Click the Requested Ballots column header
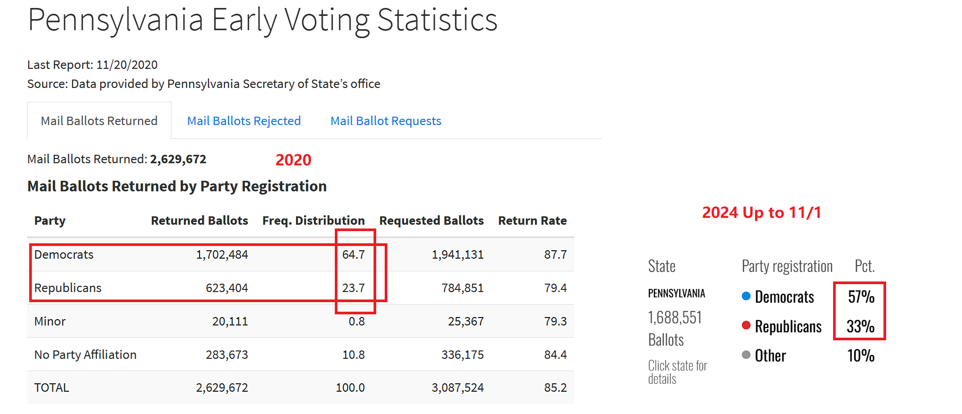This screenshot has width=962, height=414. (x=431, y=221)
